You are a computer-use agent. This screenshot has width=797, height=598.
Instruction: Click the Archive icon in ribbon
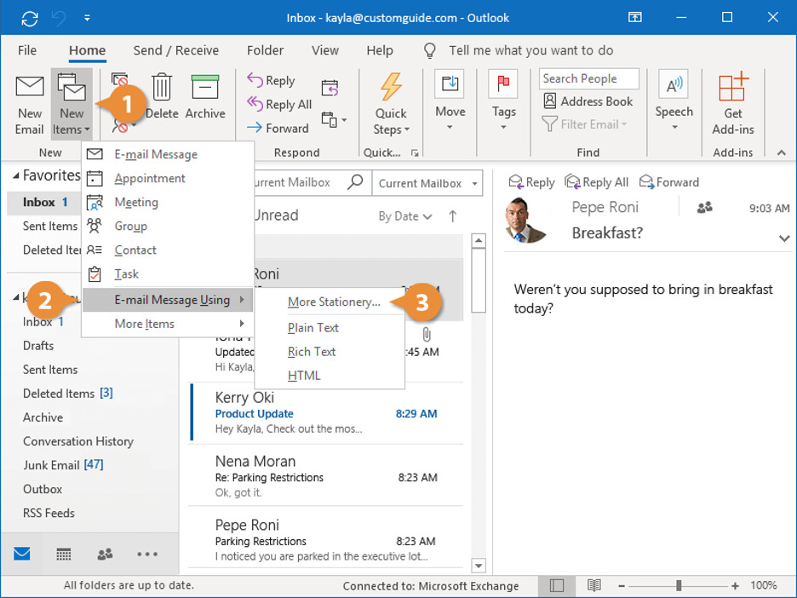point(205,88)
